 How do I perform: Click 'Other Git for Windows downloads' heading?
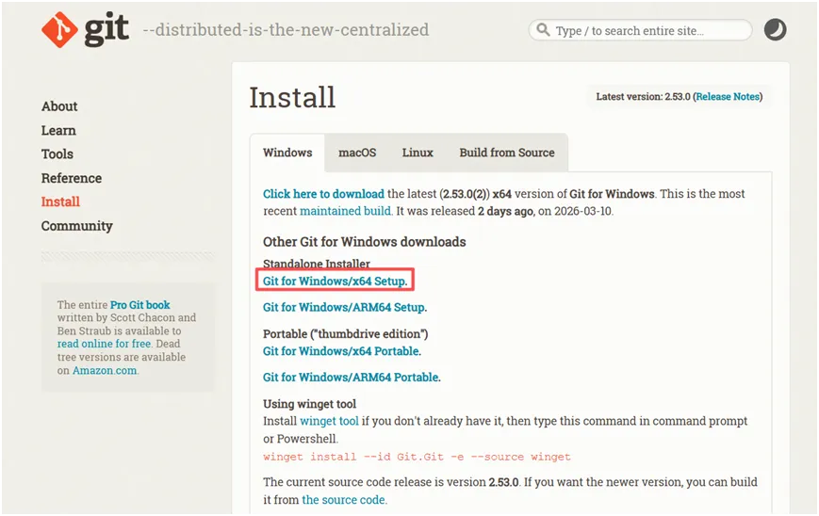click(364, 242)
